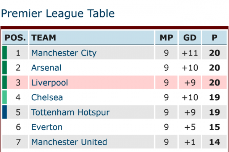
Task: Click the light green marker beside Chelsea
Action: [5, 97]
